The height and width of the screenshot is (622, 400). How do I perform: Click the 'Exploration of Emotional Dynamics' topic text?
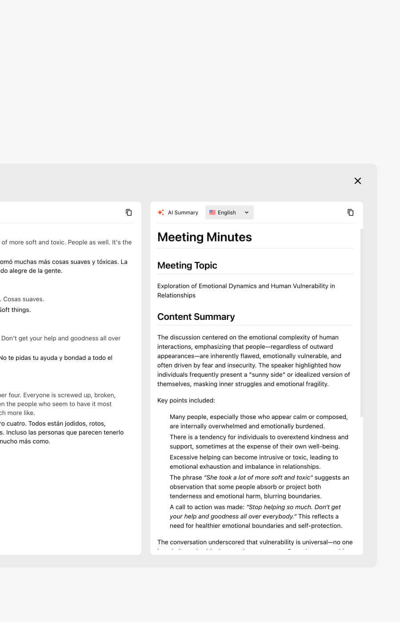246,291
